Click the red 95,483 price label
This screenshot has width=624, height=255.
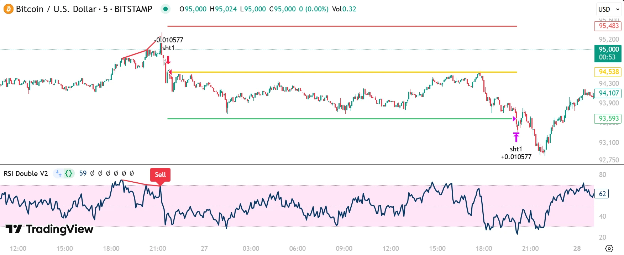(608, 26)
